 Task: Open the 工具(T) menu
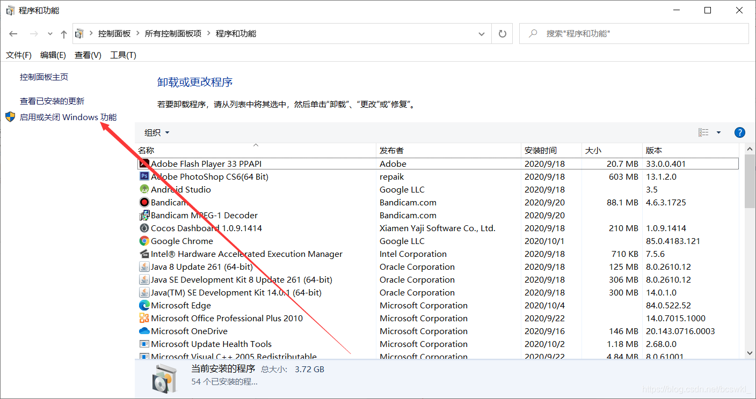coord(123,55)
